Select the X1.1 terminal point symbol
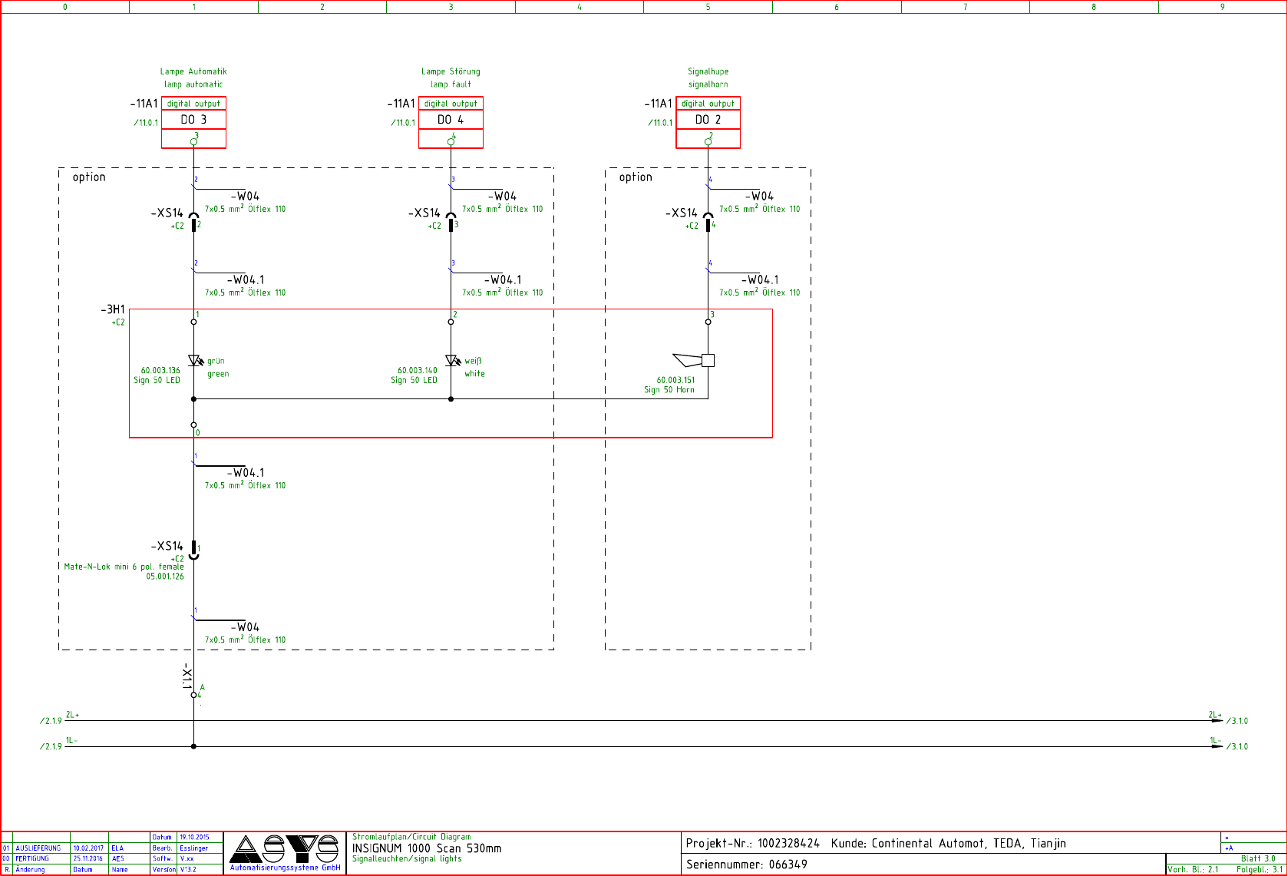The width and height of the screenshot is (1288, 876). coord(193,695)
